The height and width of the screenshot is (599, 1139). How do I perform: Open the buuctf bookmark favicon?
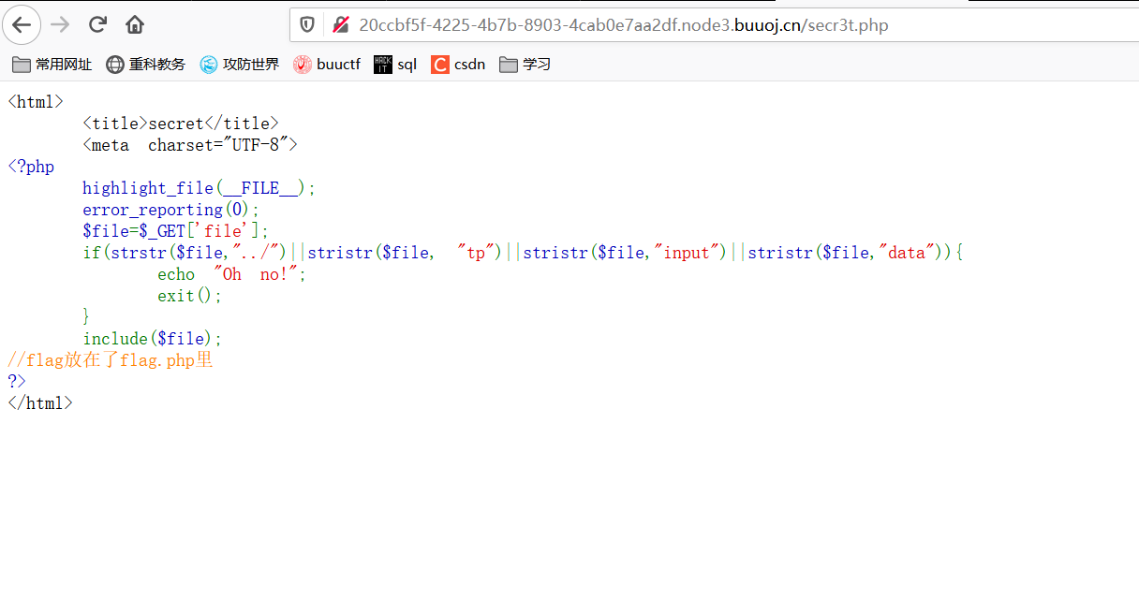pos(302,64)
